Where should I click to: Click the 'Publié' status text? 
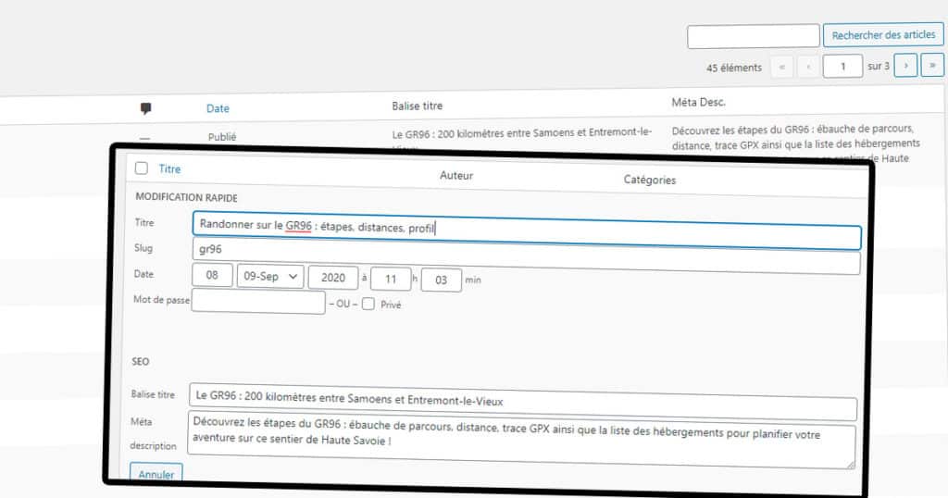222,137
